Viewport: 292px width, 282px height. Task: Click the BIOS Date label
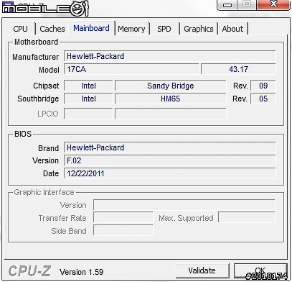click(x=51, y=173)
